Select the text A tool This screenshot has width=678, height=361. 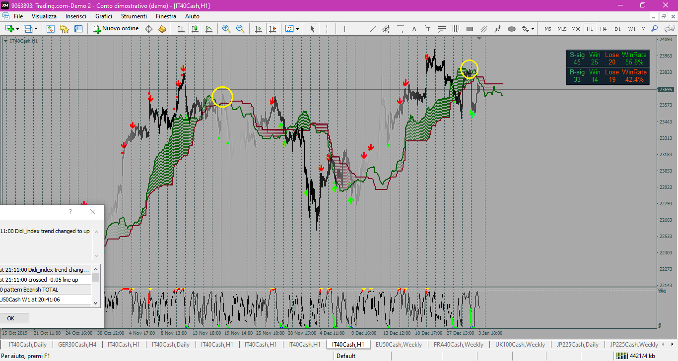[x=414, y=29]
